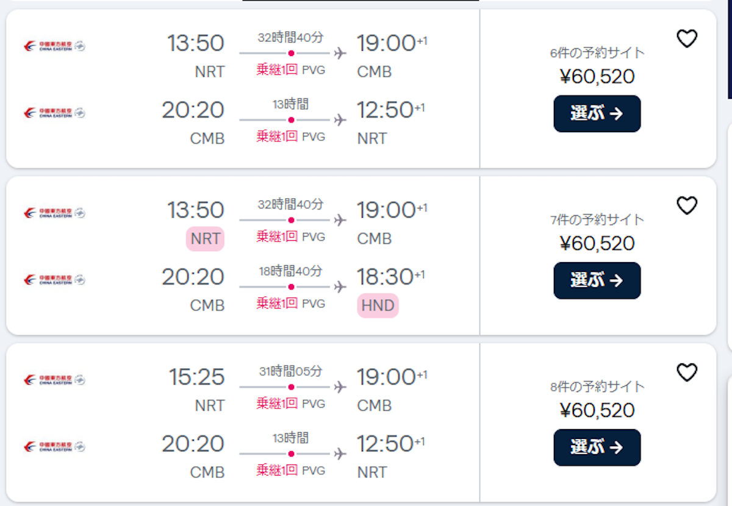
Task: Click airline logo on the third card's return leg
Action: (54, 447)
